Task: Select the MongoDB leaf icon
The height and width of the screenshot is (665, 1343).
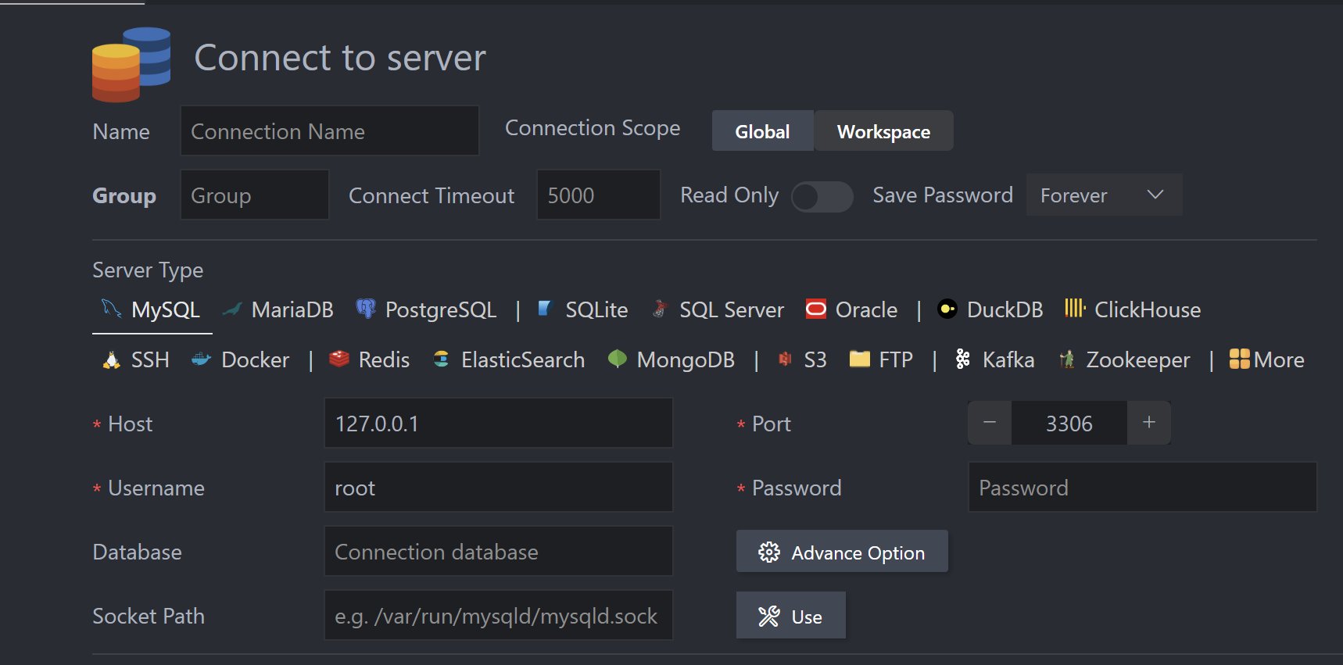Action: (618, 359)
